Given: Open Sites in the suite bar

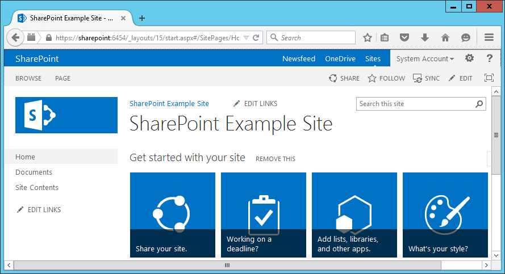Looking at the screenshot, I should tap(373, 59).
